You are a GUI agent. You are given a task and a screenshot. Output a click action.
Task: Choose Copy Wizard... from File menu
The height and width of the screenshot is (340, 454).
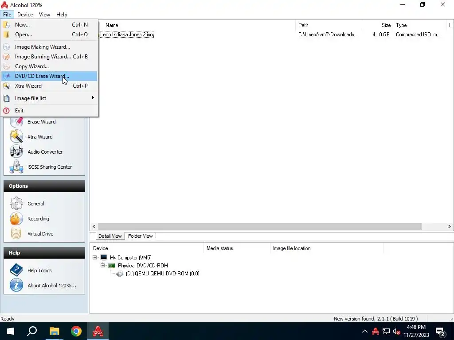click(49, 66)
